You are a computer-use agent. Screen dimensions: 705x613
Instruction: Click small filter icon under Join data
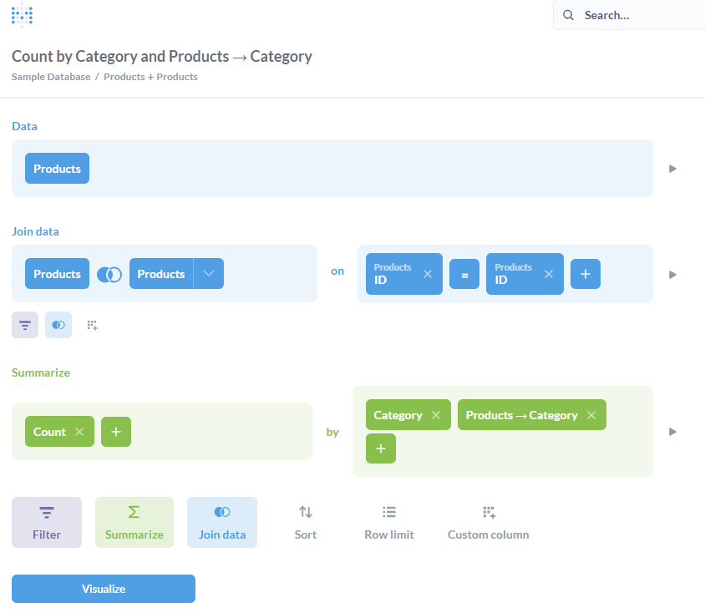(25, 325)
